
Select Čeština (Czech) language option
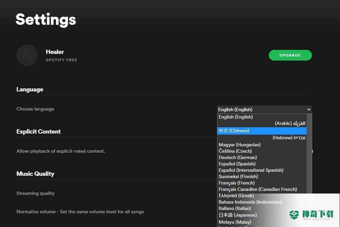[x=262, y=151]
